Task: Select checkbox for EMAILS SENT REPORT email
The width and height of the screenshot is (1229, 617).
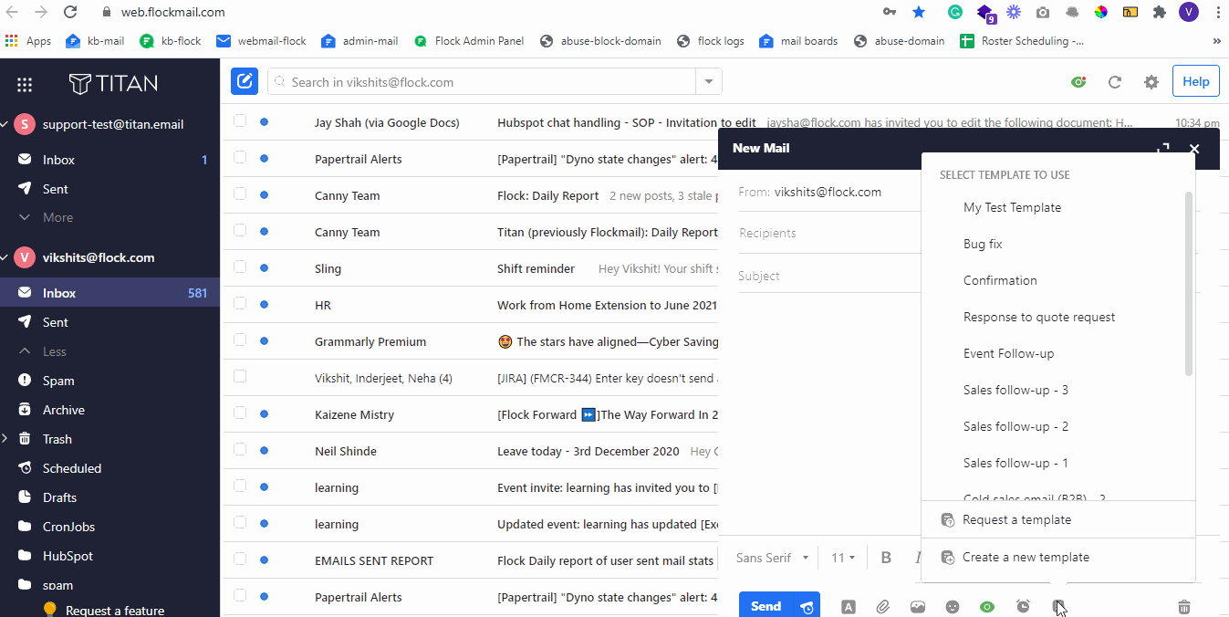Action: pos(240,559)
